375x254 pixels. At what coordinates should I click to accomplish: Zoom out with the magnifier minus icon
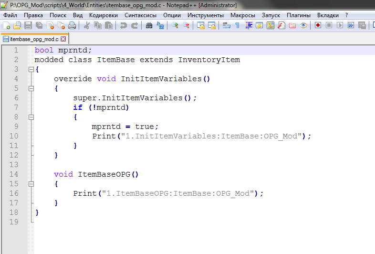[186, 25]
